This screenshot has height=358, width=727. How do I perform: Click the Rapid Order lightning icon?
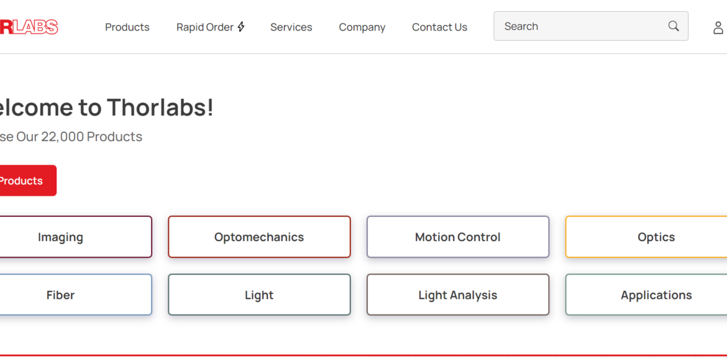click(x=241, y=27)
